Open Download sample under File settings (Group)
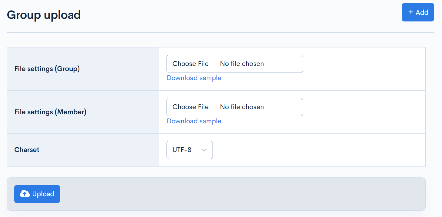 pyautogui.click(x=194, y=78)
